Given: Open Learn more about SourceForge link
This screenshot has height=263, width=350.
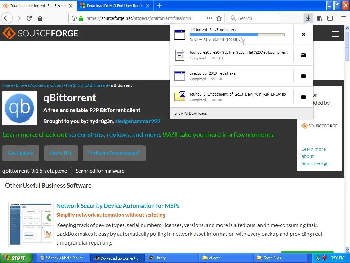Looking at the screenshot, I should (x=315, y=156).
